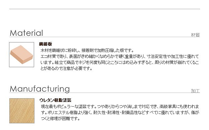Click the underline beneath the Material heading
Viewport: 209px width, 130px height.
105,37
